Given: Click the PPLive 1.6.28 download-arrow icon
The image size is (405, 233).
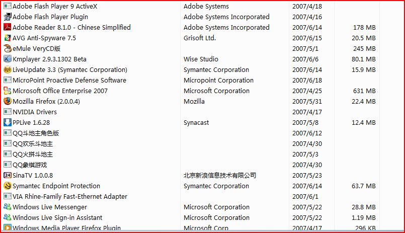Looking at the screenshot, I should click(x=7, y=122).
